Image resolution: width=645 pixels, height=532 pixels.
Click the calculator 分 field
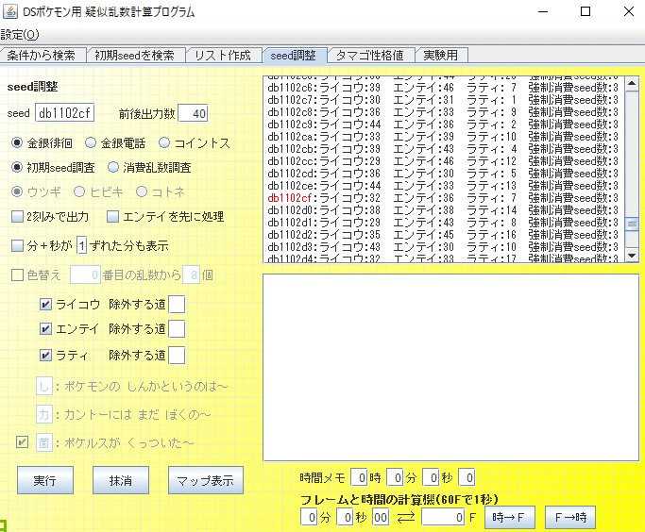tap(309, 517)
